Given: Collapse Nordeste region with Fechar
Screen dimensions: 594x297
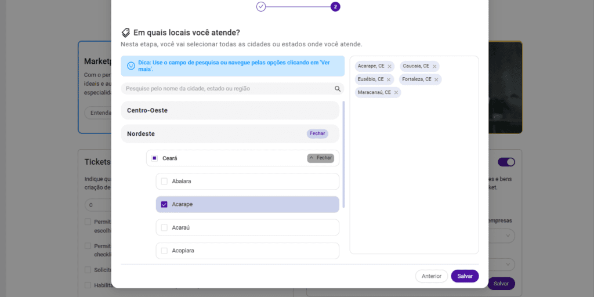Looking at the screenshot, I should coord(317,133).
